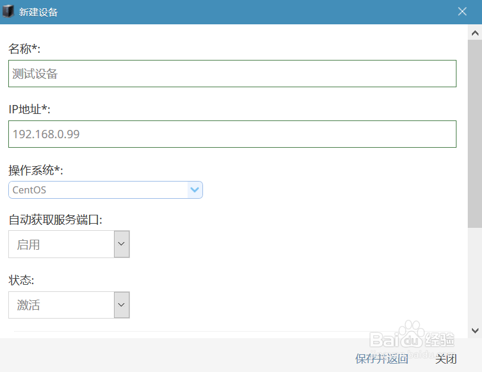Click the IP地址 input field
The image size is (482, 372).
click(232, 134)
